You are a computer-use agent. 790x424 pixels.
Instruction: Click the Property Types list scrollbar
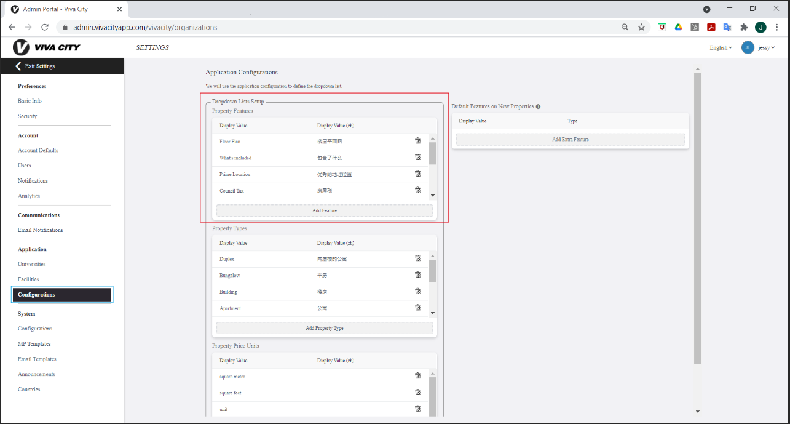[x=433, y=271]
